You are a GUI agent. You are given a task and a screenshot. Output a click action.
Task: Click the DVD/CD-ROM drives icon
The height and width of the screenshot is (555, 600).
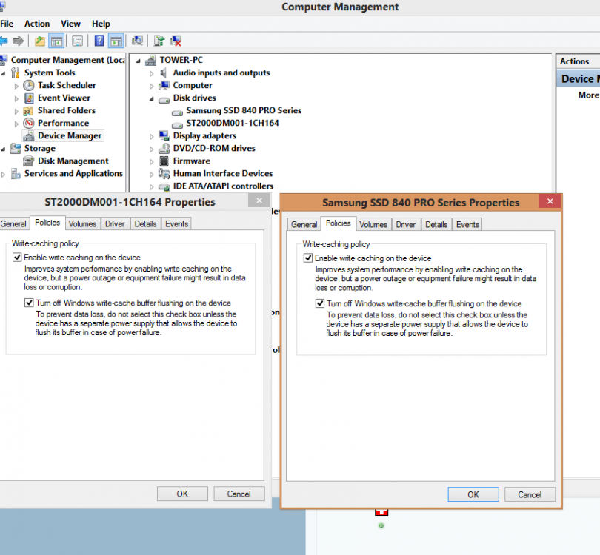(x=164, y=148)
